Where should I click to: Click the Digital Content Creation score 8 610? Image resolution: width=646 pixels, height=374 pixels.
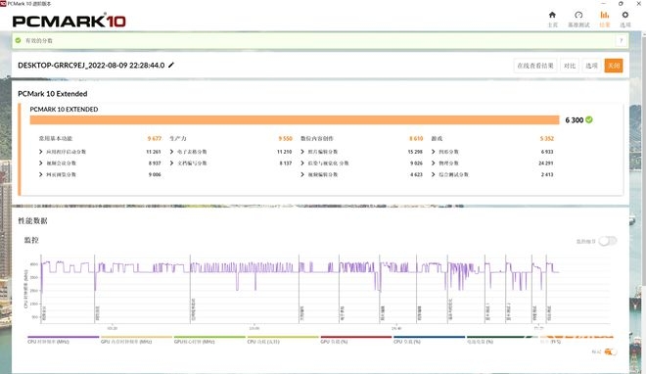[x=416, y=138]
